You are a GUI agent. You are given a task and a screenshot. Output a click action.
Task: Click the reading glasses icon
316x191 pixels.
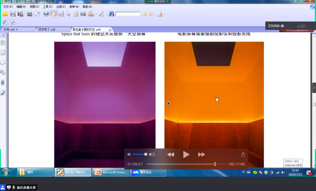point(61,14)
